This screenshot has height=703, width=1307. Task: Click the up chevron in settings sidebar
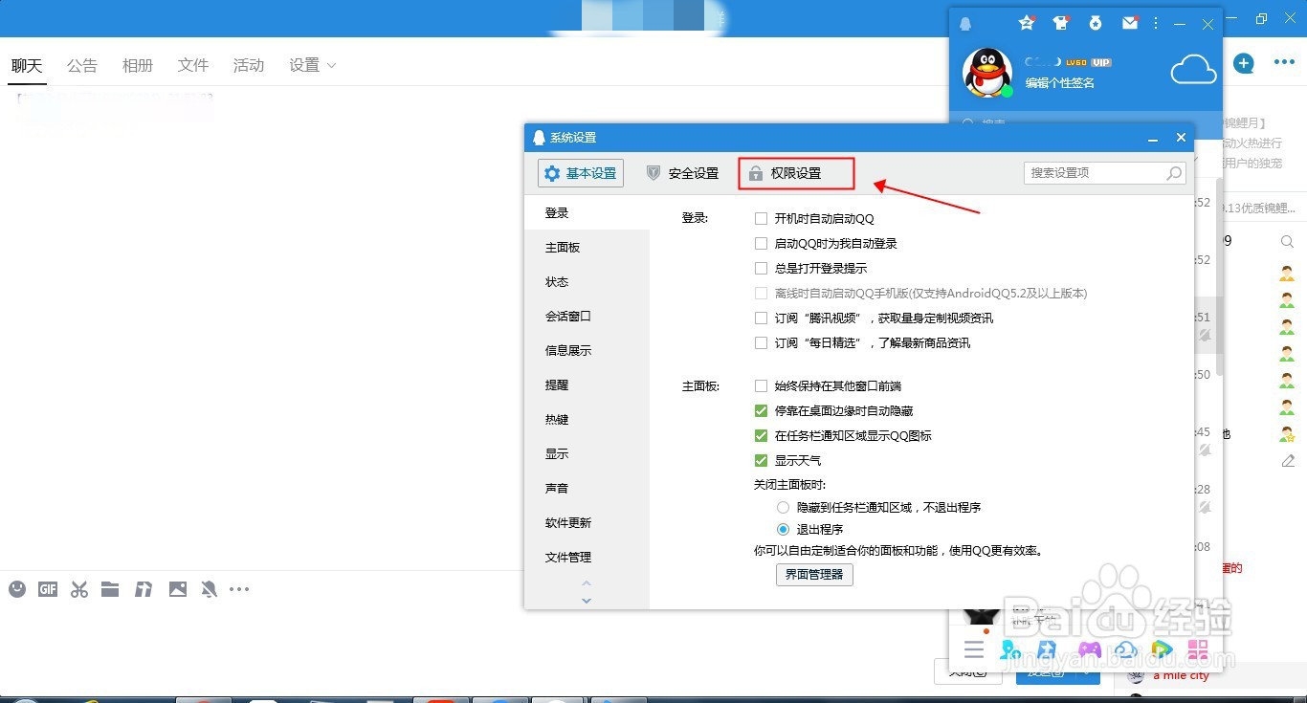click(x=587, y=582)
